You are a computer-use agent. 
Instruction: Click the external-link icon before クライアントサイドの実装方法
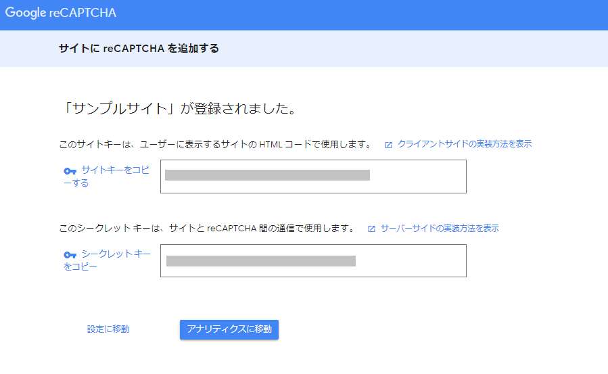click(388, 145)
